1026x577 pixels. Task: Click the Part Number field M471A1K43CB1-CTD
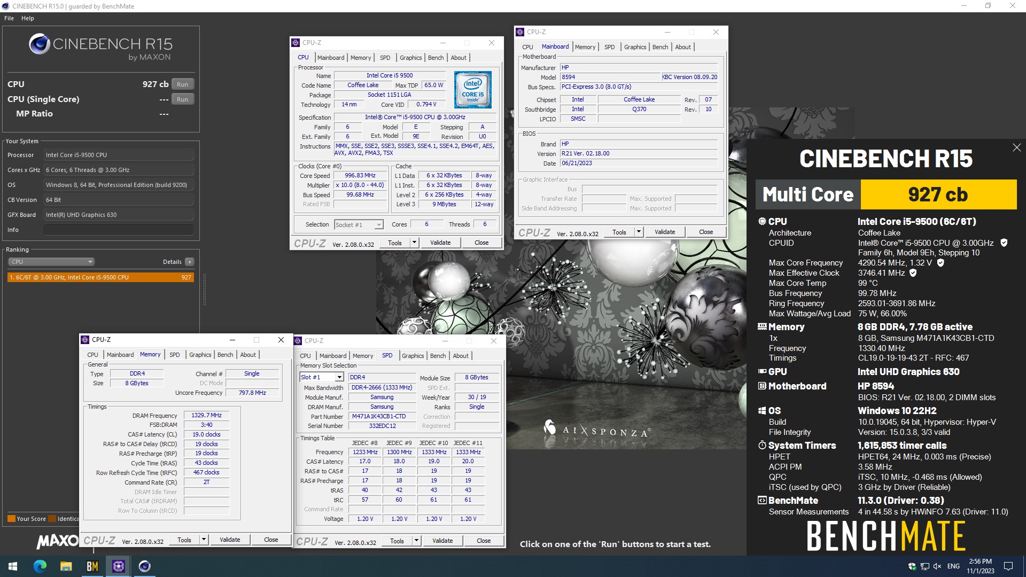[x=382, y=416]
